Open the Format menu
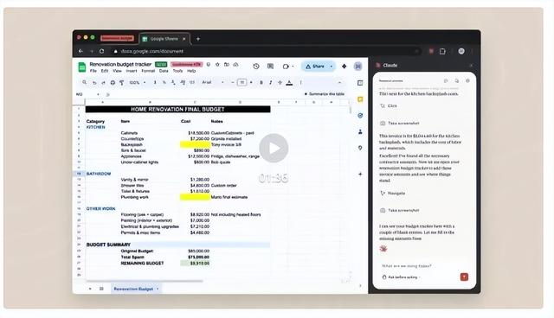554x318 pixels. point(148,71)
